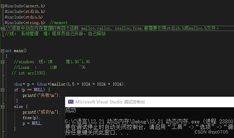Click the free(p); statement
Viewport: 234px width, 138px height.
click(32, 118)
